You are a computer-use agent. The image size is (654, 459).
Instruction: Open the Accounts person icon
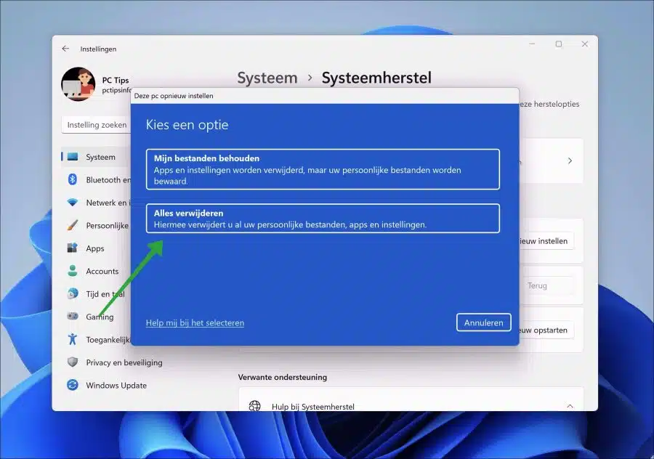pos(73,271)
